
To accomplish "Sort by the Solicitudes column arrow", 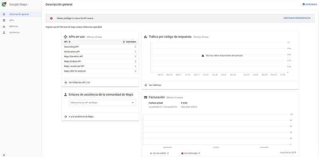I will 124,42.
